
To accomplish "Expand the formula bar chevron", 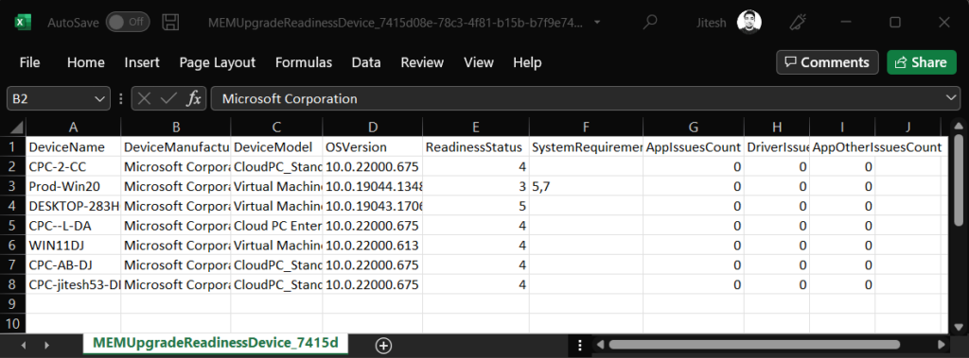I will click(x=952, y=99).
